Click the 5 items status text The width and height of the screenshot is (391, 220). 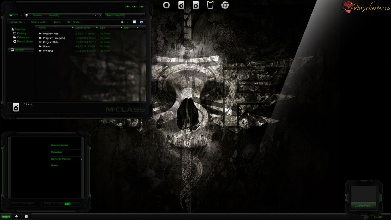[x=28, y=104]
